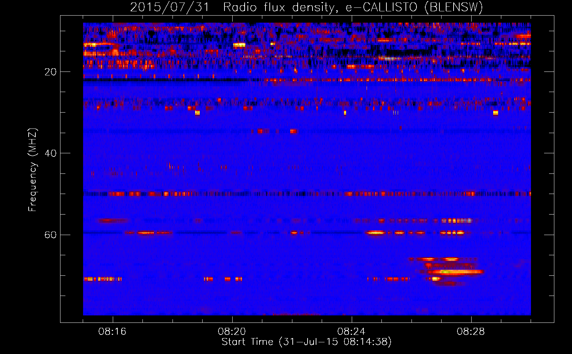Click the "Frequency (MHZ)" y-axis label
Viewport: 572px width, 354px height.
coord(32,170)
